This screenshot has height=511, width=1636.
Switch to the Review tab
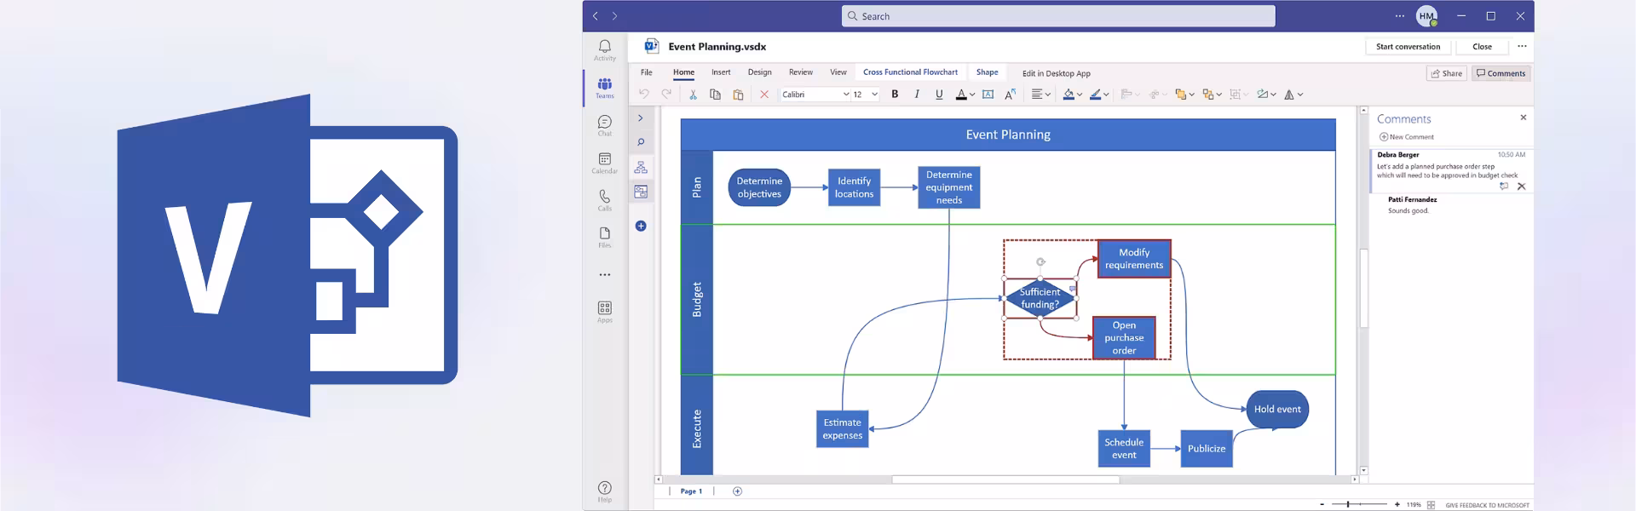801,72
